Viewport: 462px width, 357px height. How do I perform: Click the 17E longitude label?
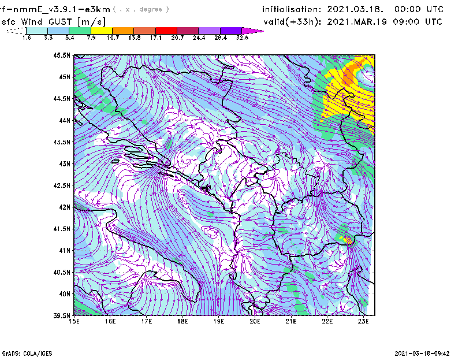pos(147,321)
